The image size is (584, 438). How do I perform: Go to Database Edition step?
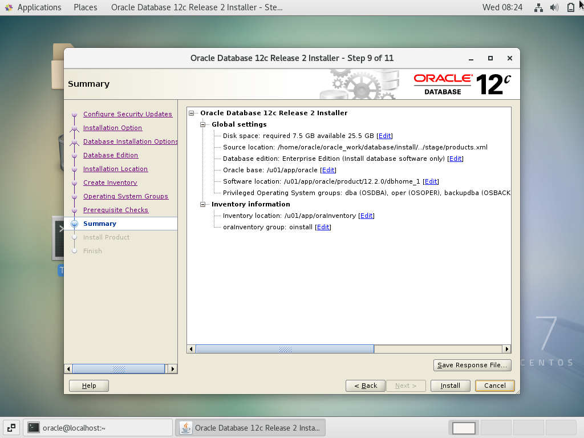coord(111,155)
